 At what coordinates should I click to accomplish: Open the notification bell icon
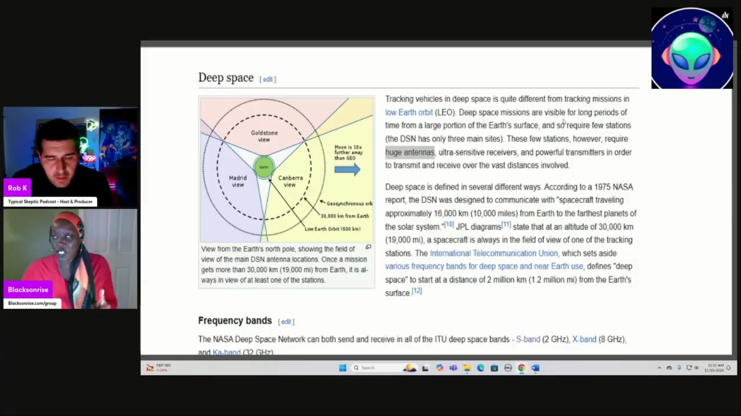[728, 367]
